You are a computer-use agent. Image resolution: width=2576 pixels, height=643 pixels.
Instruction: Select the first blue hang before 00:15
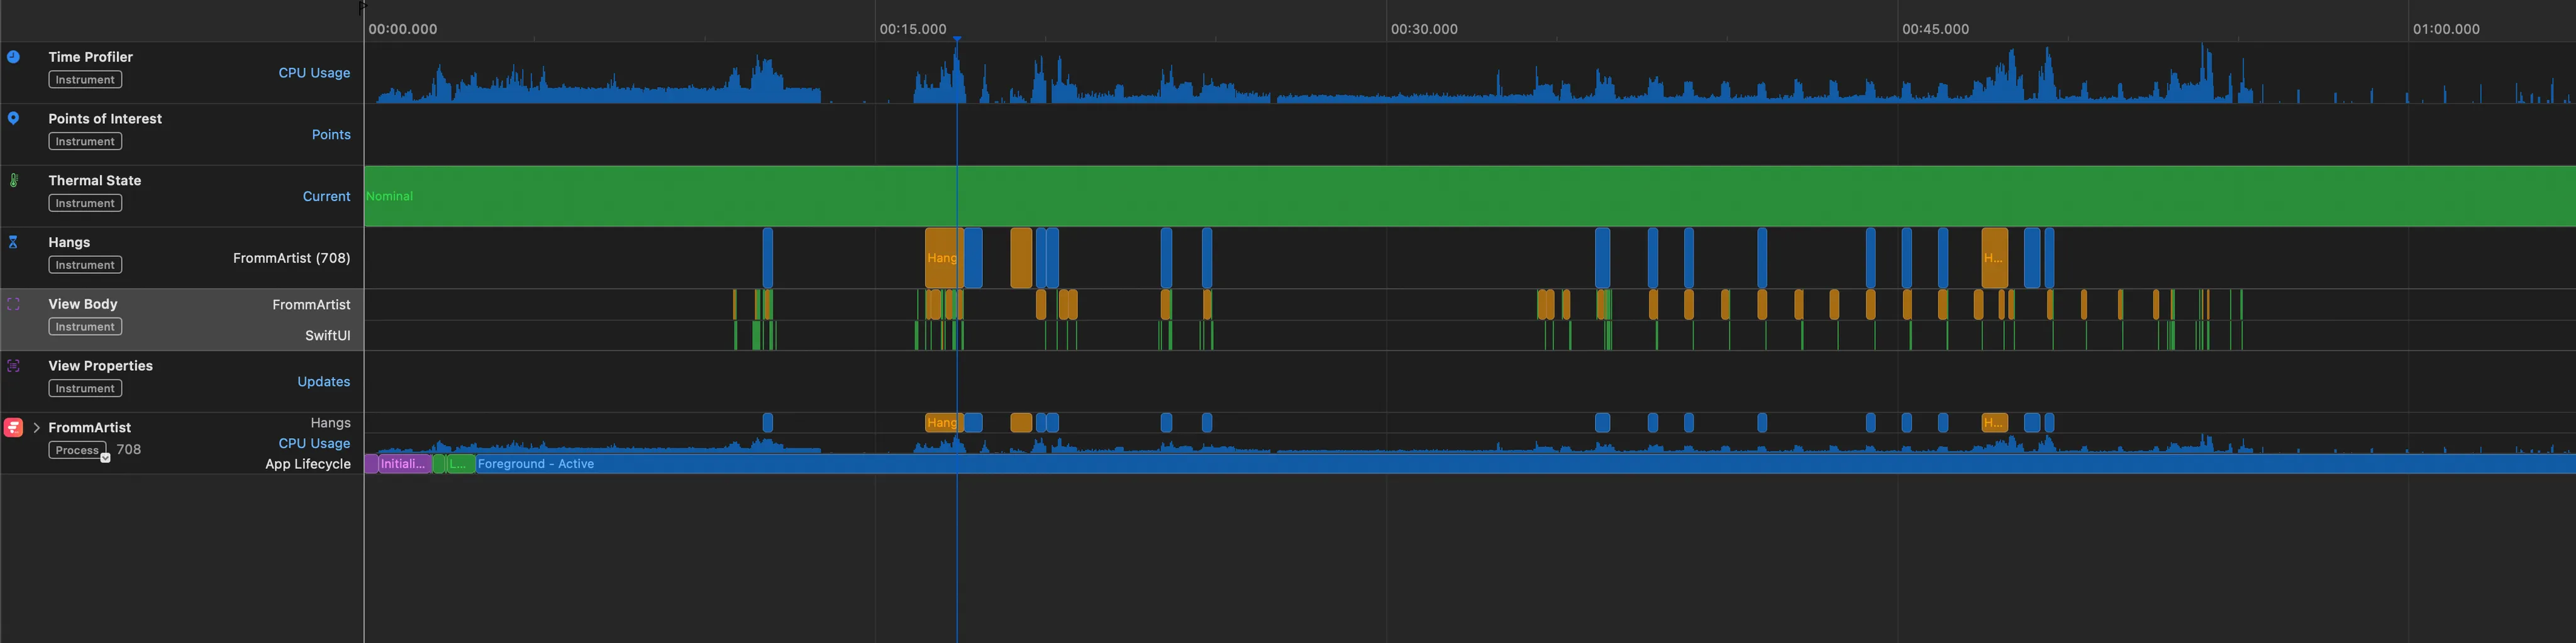click(767, 258)
